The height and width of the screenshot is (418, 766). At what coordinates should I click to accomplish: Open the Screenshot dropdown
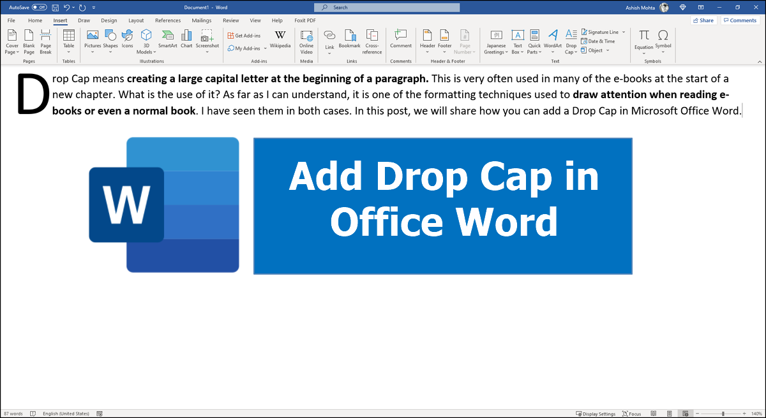[207, 41]
